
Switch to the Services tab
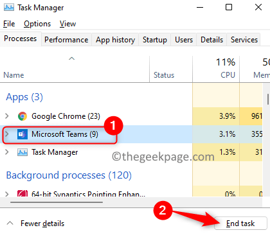point(244,40)
